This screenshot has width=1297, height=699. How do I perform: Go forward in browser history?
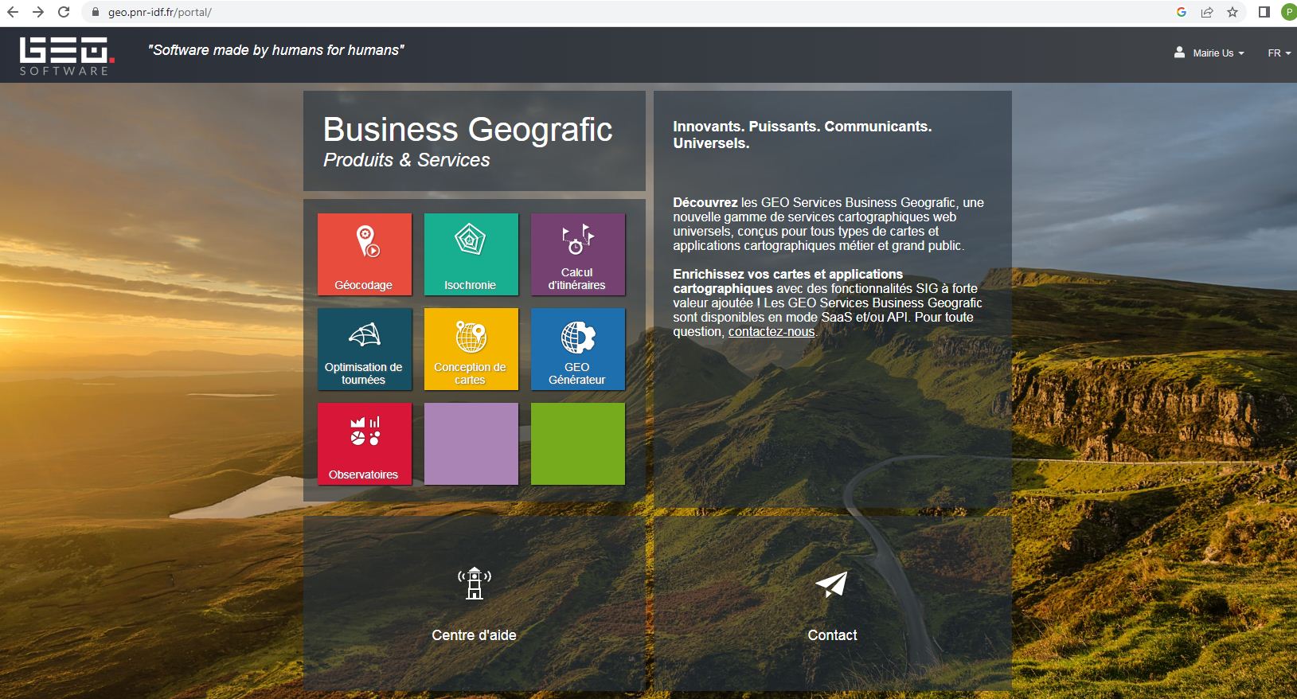pos(38,12)
